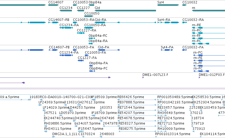Click the CG1227 gene label
The image size is (225, 138).
click(83, 8)
